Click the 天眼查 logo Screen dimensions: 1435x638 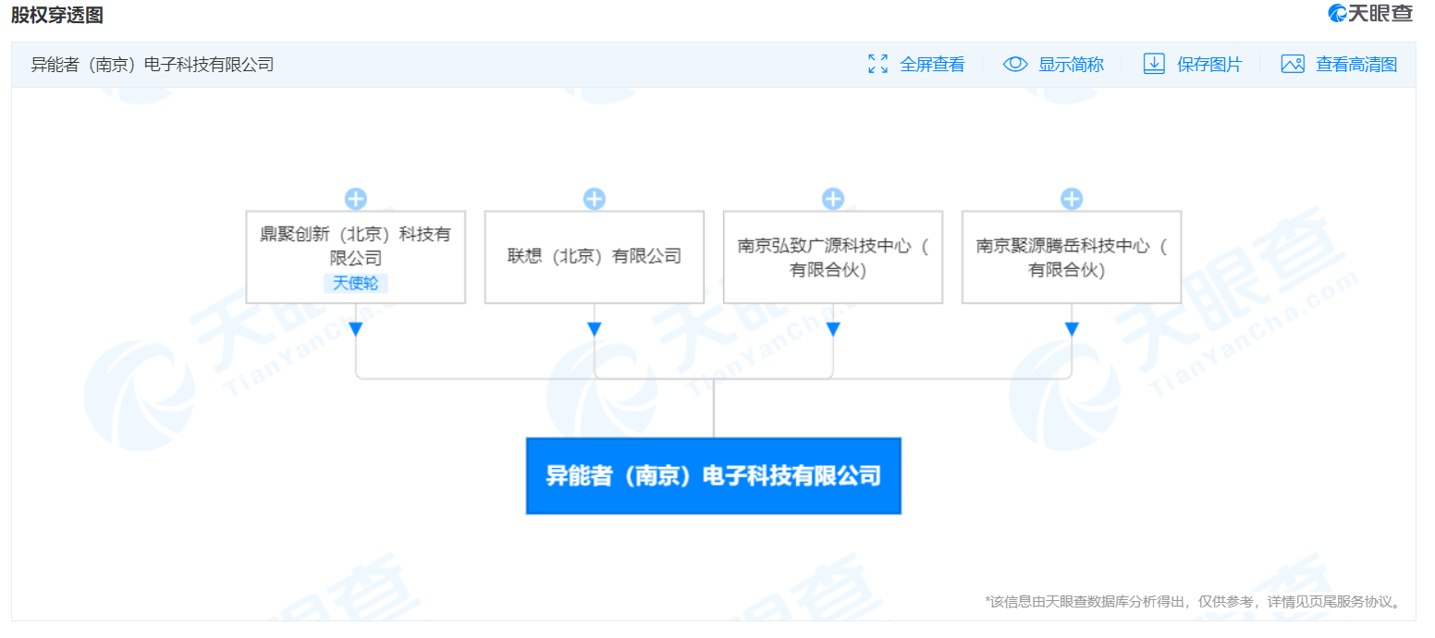click(1370, 13)
